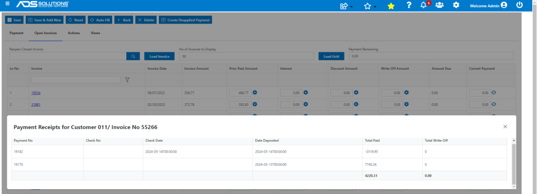The width and height of the screenshot is (537, 194).
Task: Click the ADS Solutions logo
Action: [42, 4]
